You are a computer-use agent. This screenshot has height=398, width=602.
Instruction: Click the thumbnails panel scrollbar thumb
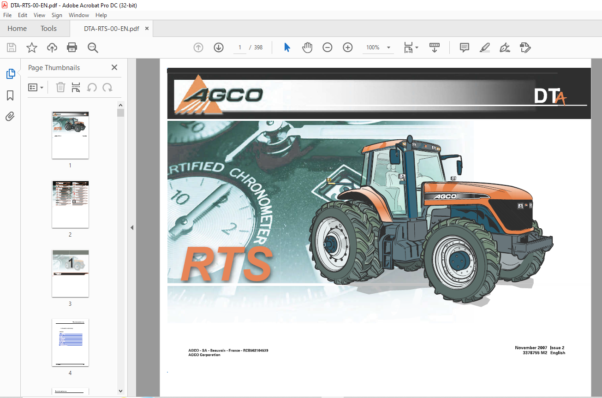pyautogui.click(x=120, y=113)
